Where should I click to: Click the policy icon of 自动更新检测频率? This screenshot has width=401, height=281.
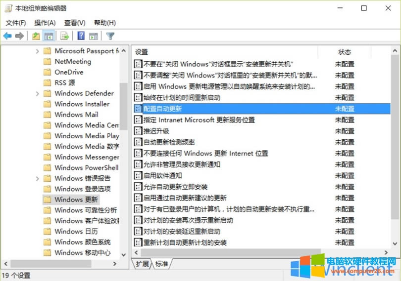[138, 142]
